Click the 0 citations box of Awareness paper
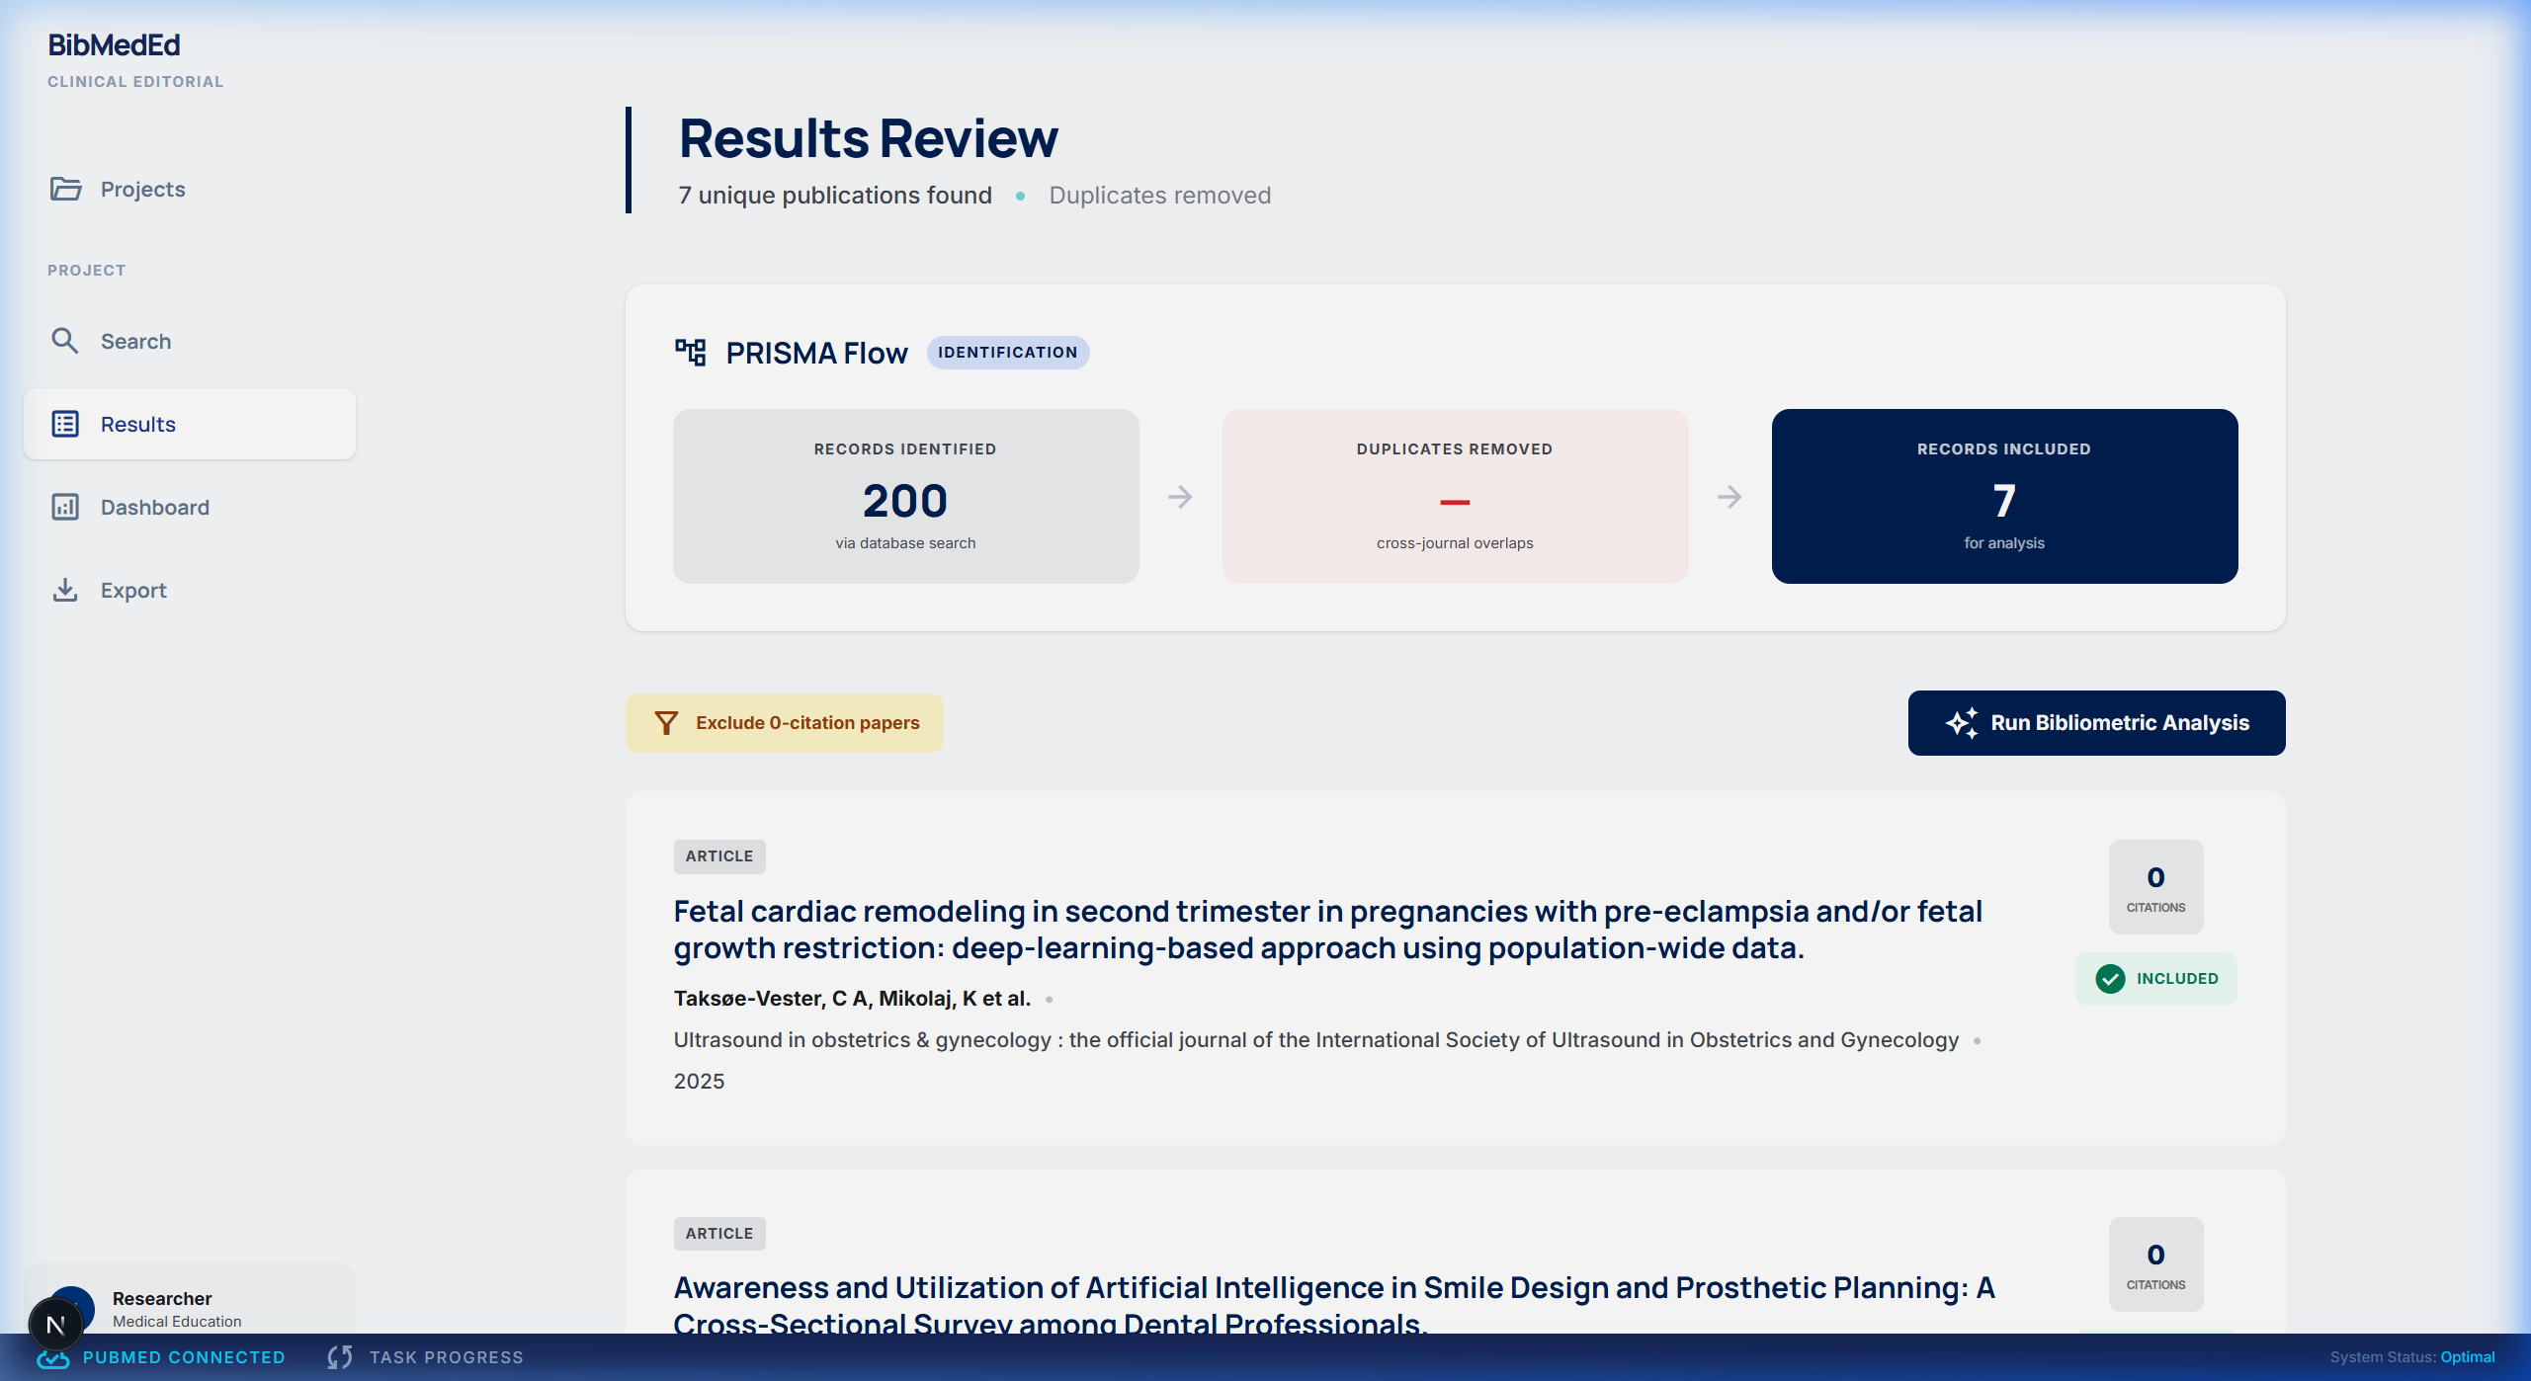 (2156, 1264)
